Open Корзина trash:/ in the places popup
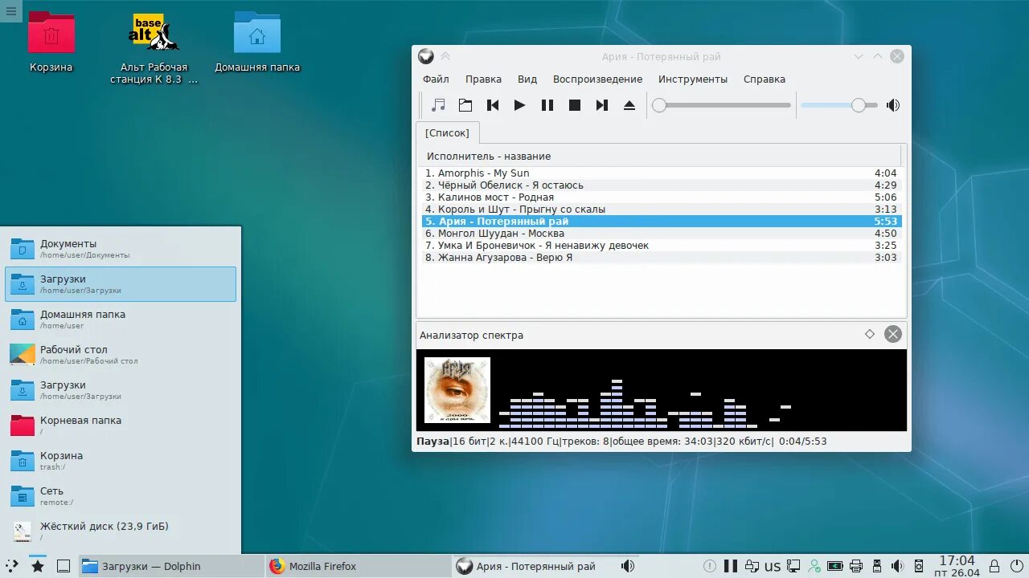This screenshot has height=578, width=1029. (x=121, y=461)
